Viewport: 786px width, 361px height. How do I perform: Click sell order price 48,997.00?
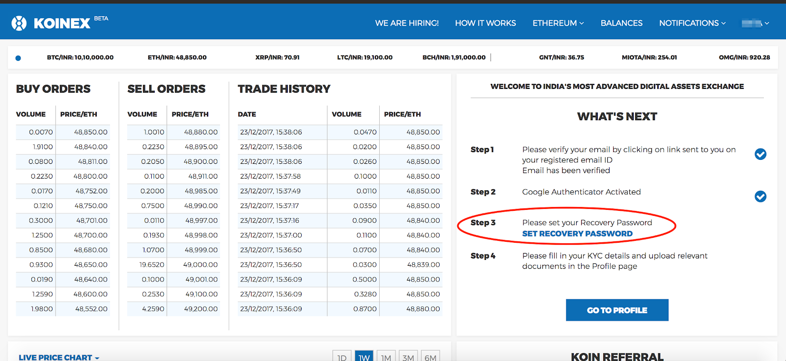[201, 220]
